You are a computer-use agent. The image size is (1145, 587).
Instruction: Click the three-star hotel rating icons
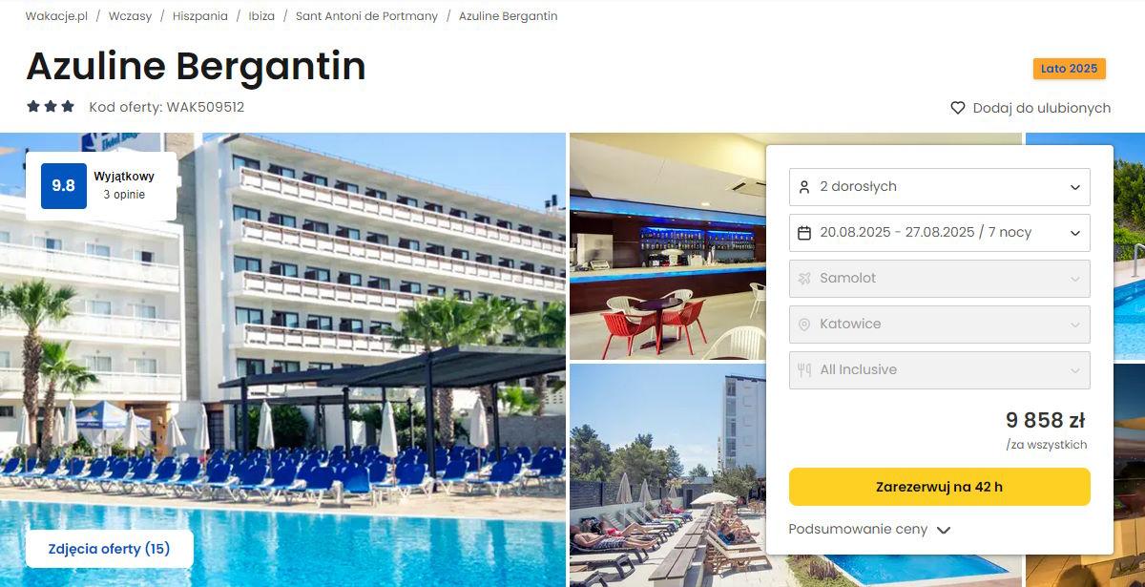point(51,107)
